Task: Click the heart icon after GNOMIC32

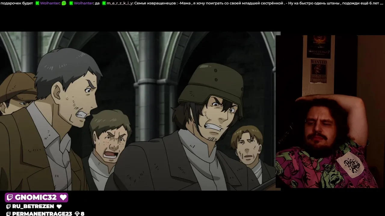Action: (x=63, y=197)
